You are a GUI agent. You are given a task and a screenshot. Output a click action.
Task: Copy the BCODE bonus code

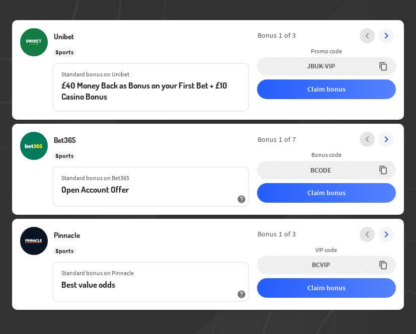[383, 170]
